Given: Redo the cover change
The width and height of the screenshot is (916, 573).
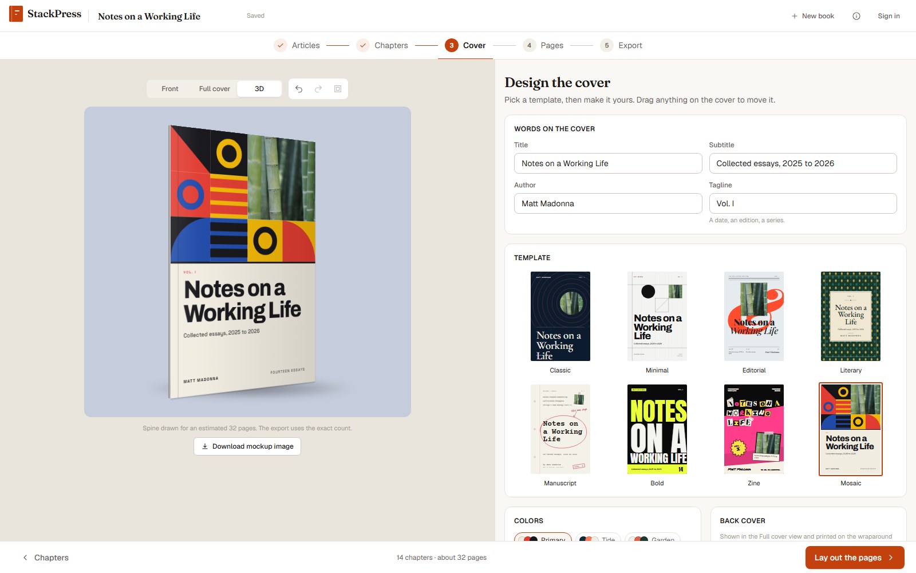Looking at the screenshot, I should (318, 89).
